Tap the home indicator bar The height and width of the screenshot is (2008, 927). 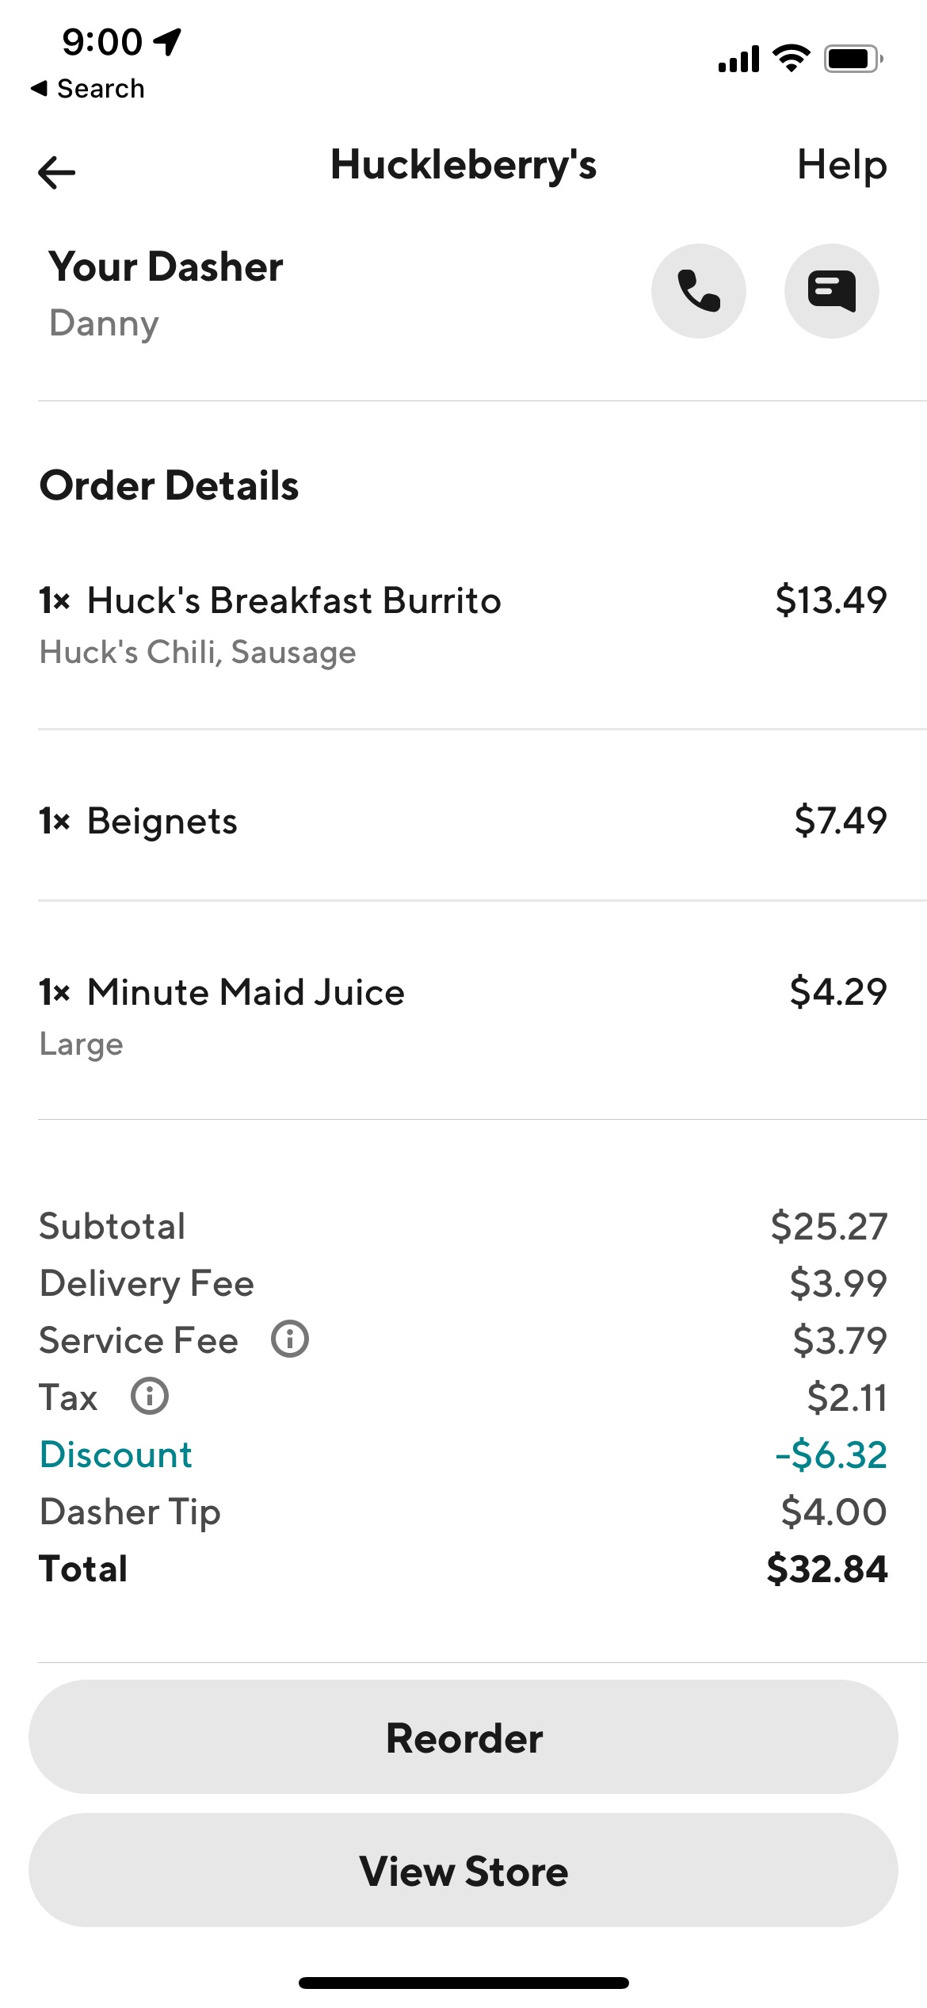[463, 1983]
